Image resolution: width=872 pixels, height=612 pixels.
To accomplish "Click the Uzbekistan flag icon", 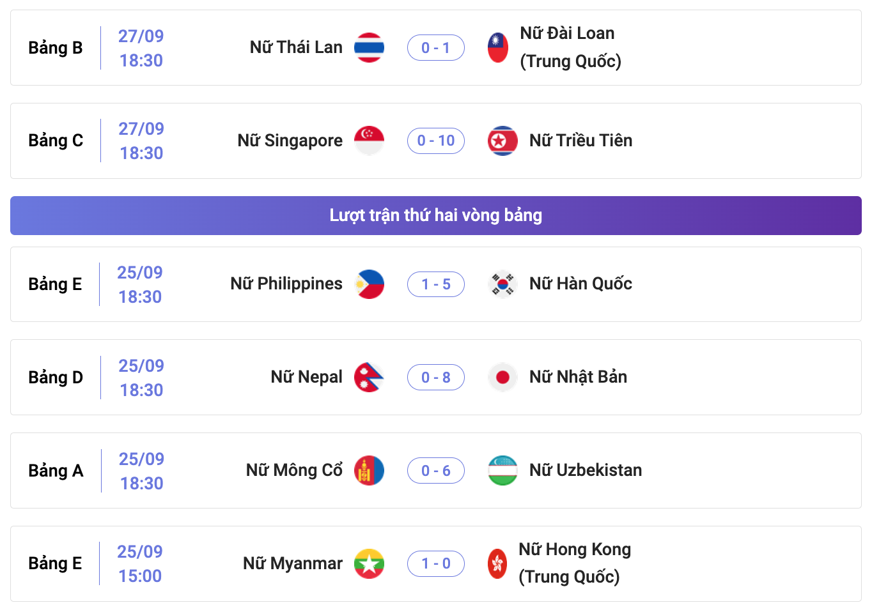I will 502,471.
